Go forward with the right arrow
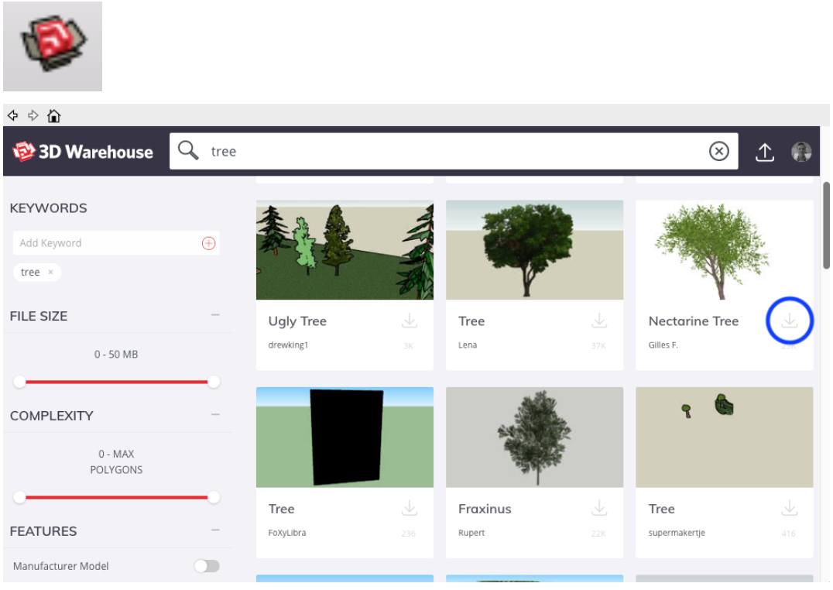The width and height of the screenshot is (833, 590). (33, 115)
